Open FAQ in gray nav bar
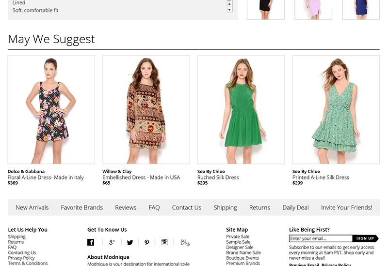Image resolution: width=388 pixels, height=266 pixels. click(154, 207)
